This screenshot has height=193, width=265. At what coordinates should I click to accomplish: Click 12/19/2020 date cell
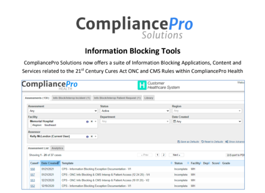point(48,186)
